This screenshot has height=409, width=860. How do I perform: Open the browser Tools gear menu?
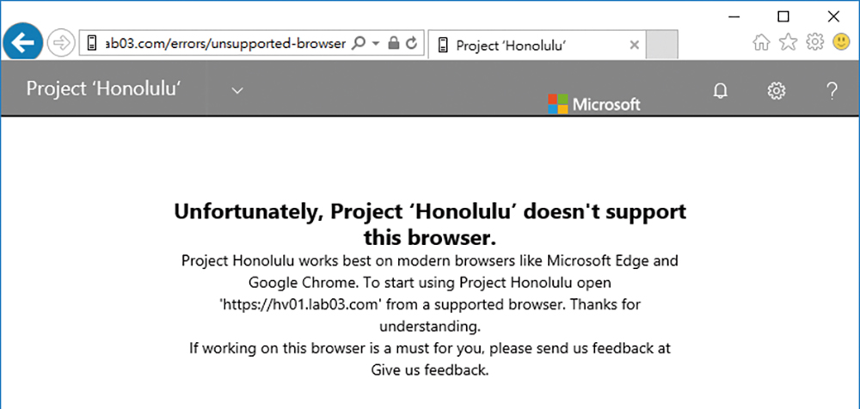(x=815, y=42)
